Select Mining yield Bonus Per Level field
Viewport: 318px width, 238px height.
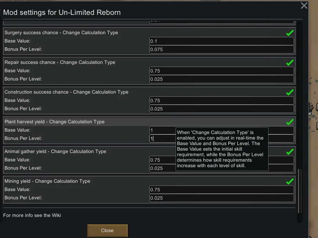coord(222,198)
